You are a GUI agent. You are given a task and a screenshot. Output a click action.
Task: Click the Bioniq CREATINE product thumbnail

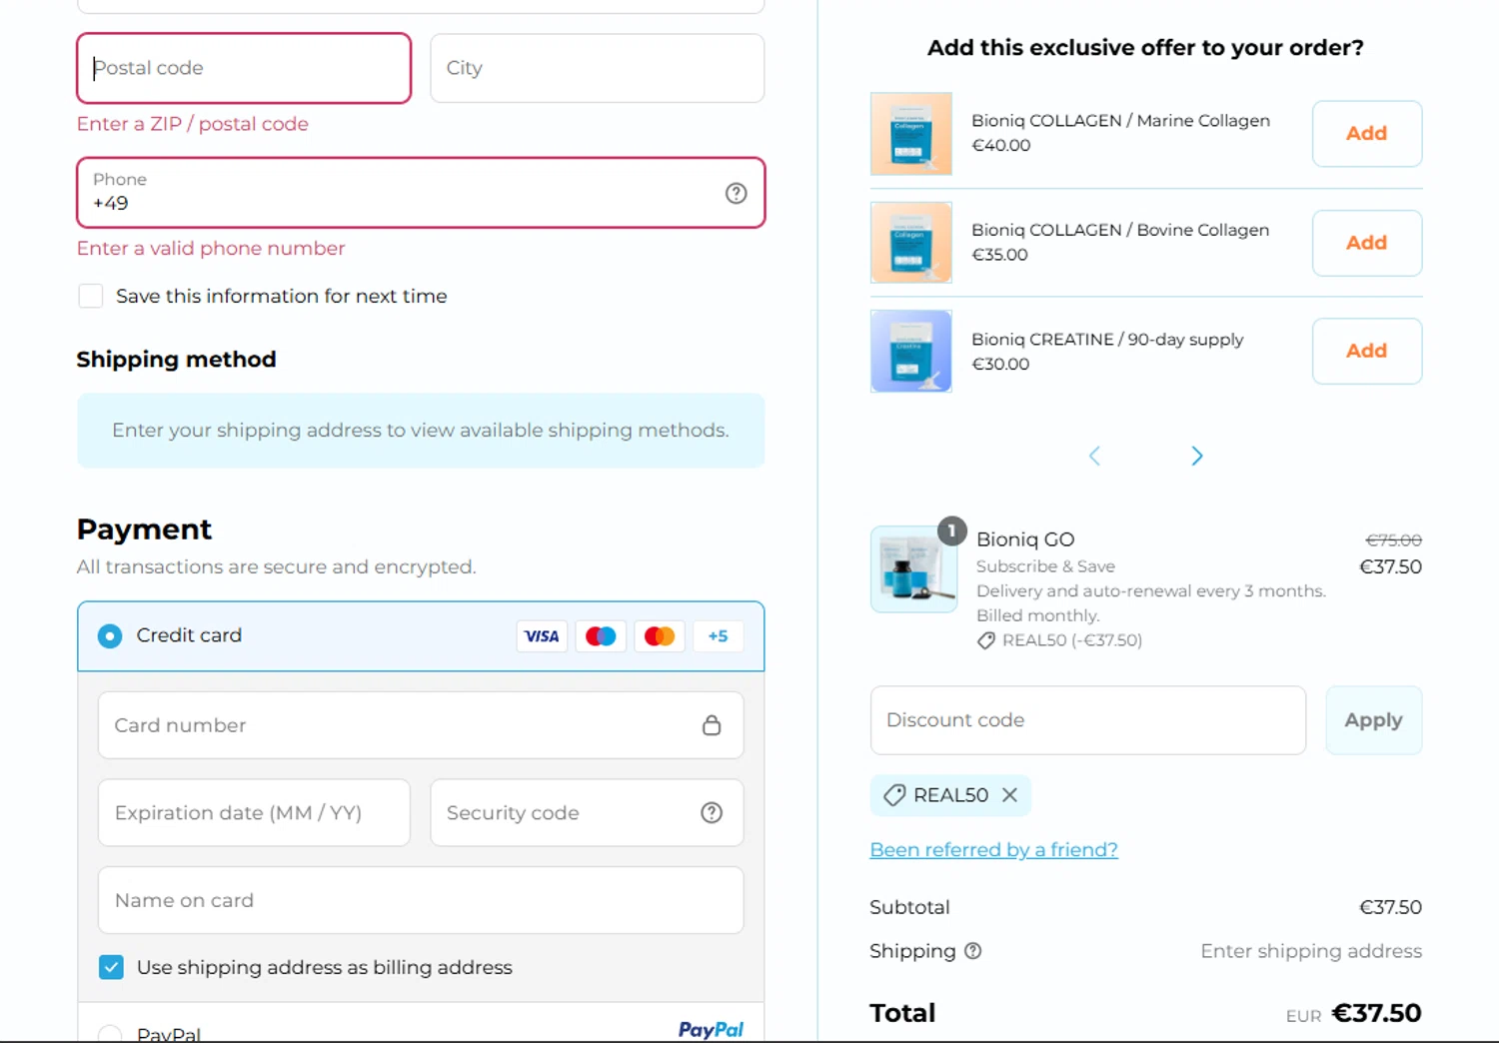tap(911, 351)
